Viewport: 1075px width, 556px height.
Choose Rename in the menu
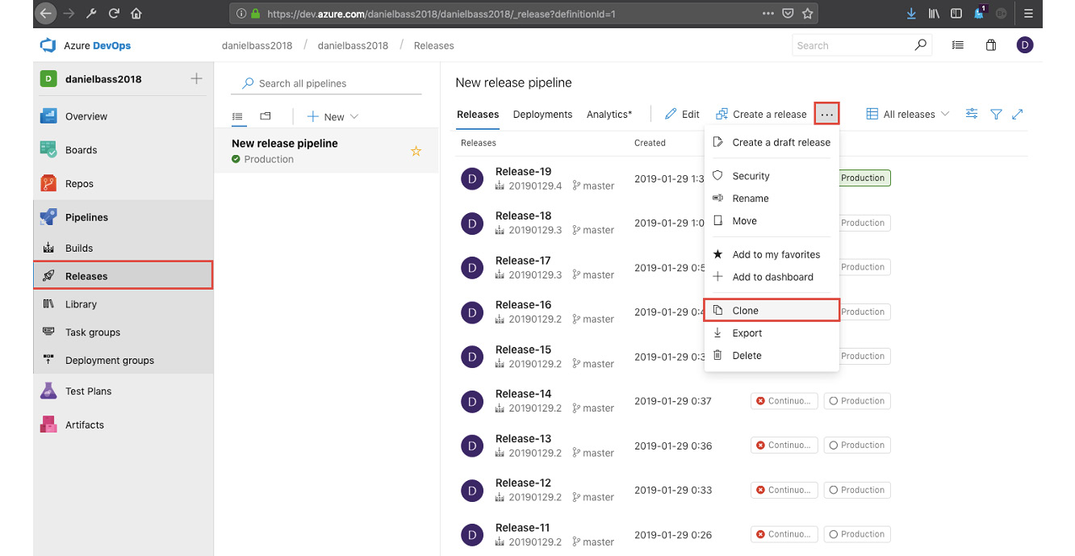pyautogui.click(x=772, y=199)
